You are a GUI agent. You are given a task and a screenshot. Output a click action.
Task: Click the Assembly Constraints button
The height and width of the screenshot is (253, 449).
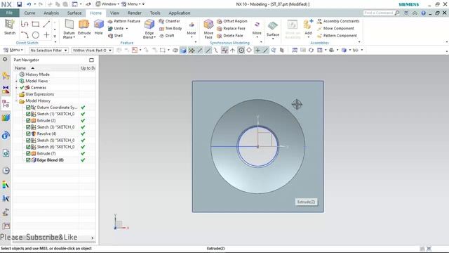pos(338,21)
